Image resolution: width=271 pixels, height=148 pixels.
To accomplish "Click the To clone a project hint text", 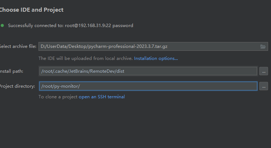I will pyautogui.click(x=58, y=97).
